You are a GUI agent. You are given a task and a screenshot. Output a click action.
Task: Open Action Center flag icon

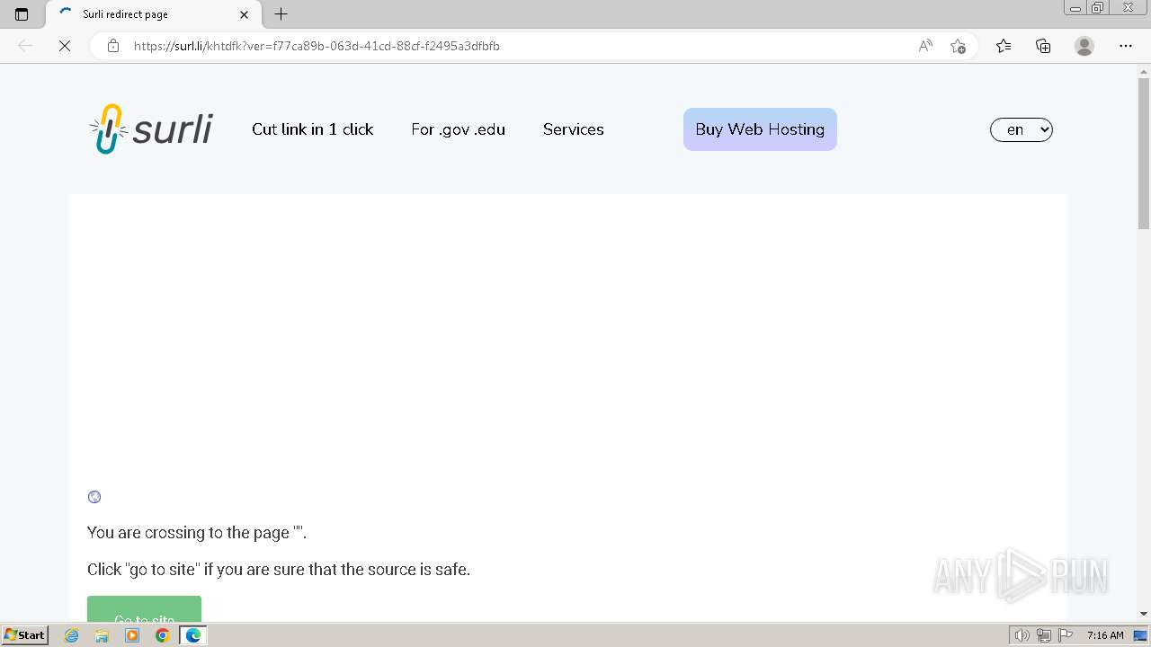coord(1066,635)
